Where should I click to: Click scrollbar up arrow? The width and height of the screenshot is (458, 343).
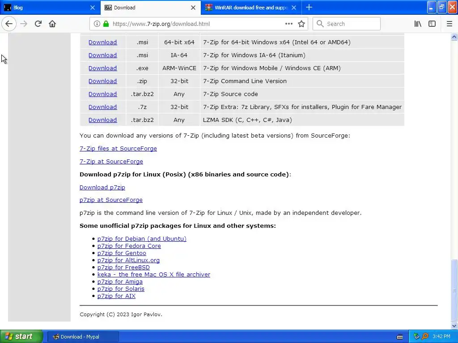pyautogui.click(x=454, y=37)
